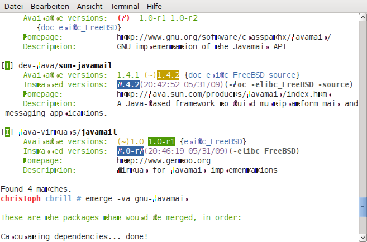Click the vertical scrollbar thumb
Viewport: 367px width, 242px height.
(363, 207)
